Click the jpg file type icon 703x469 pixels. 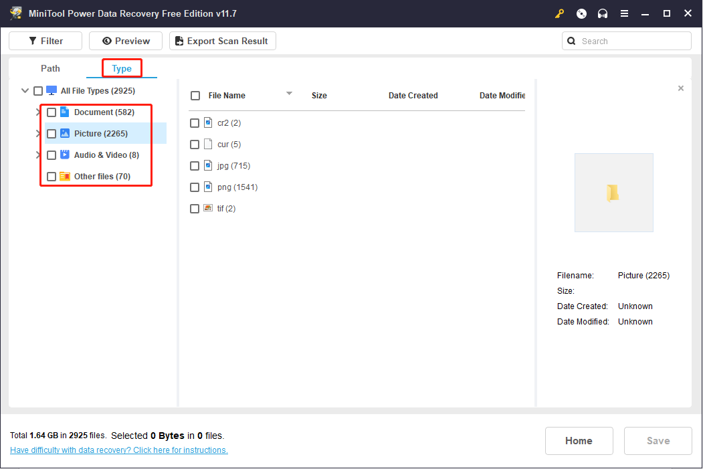click(208, 165)
